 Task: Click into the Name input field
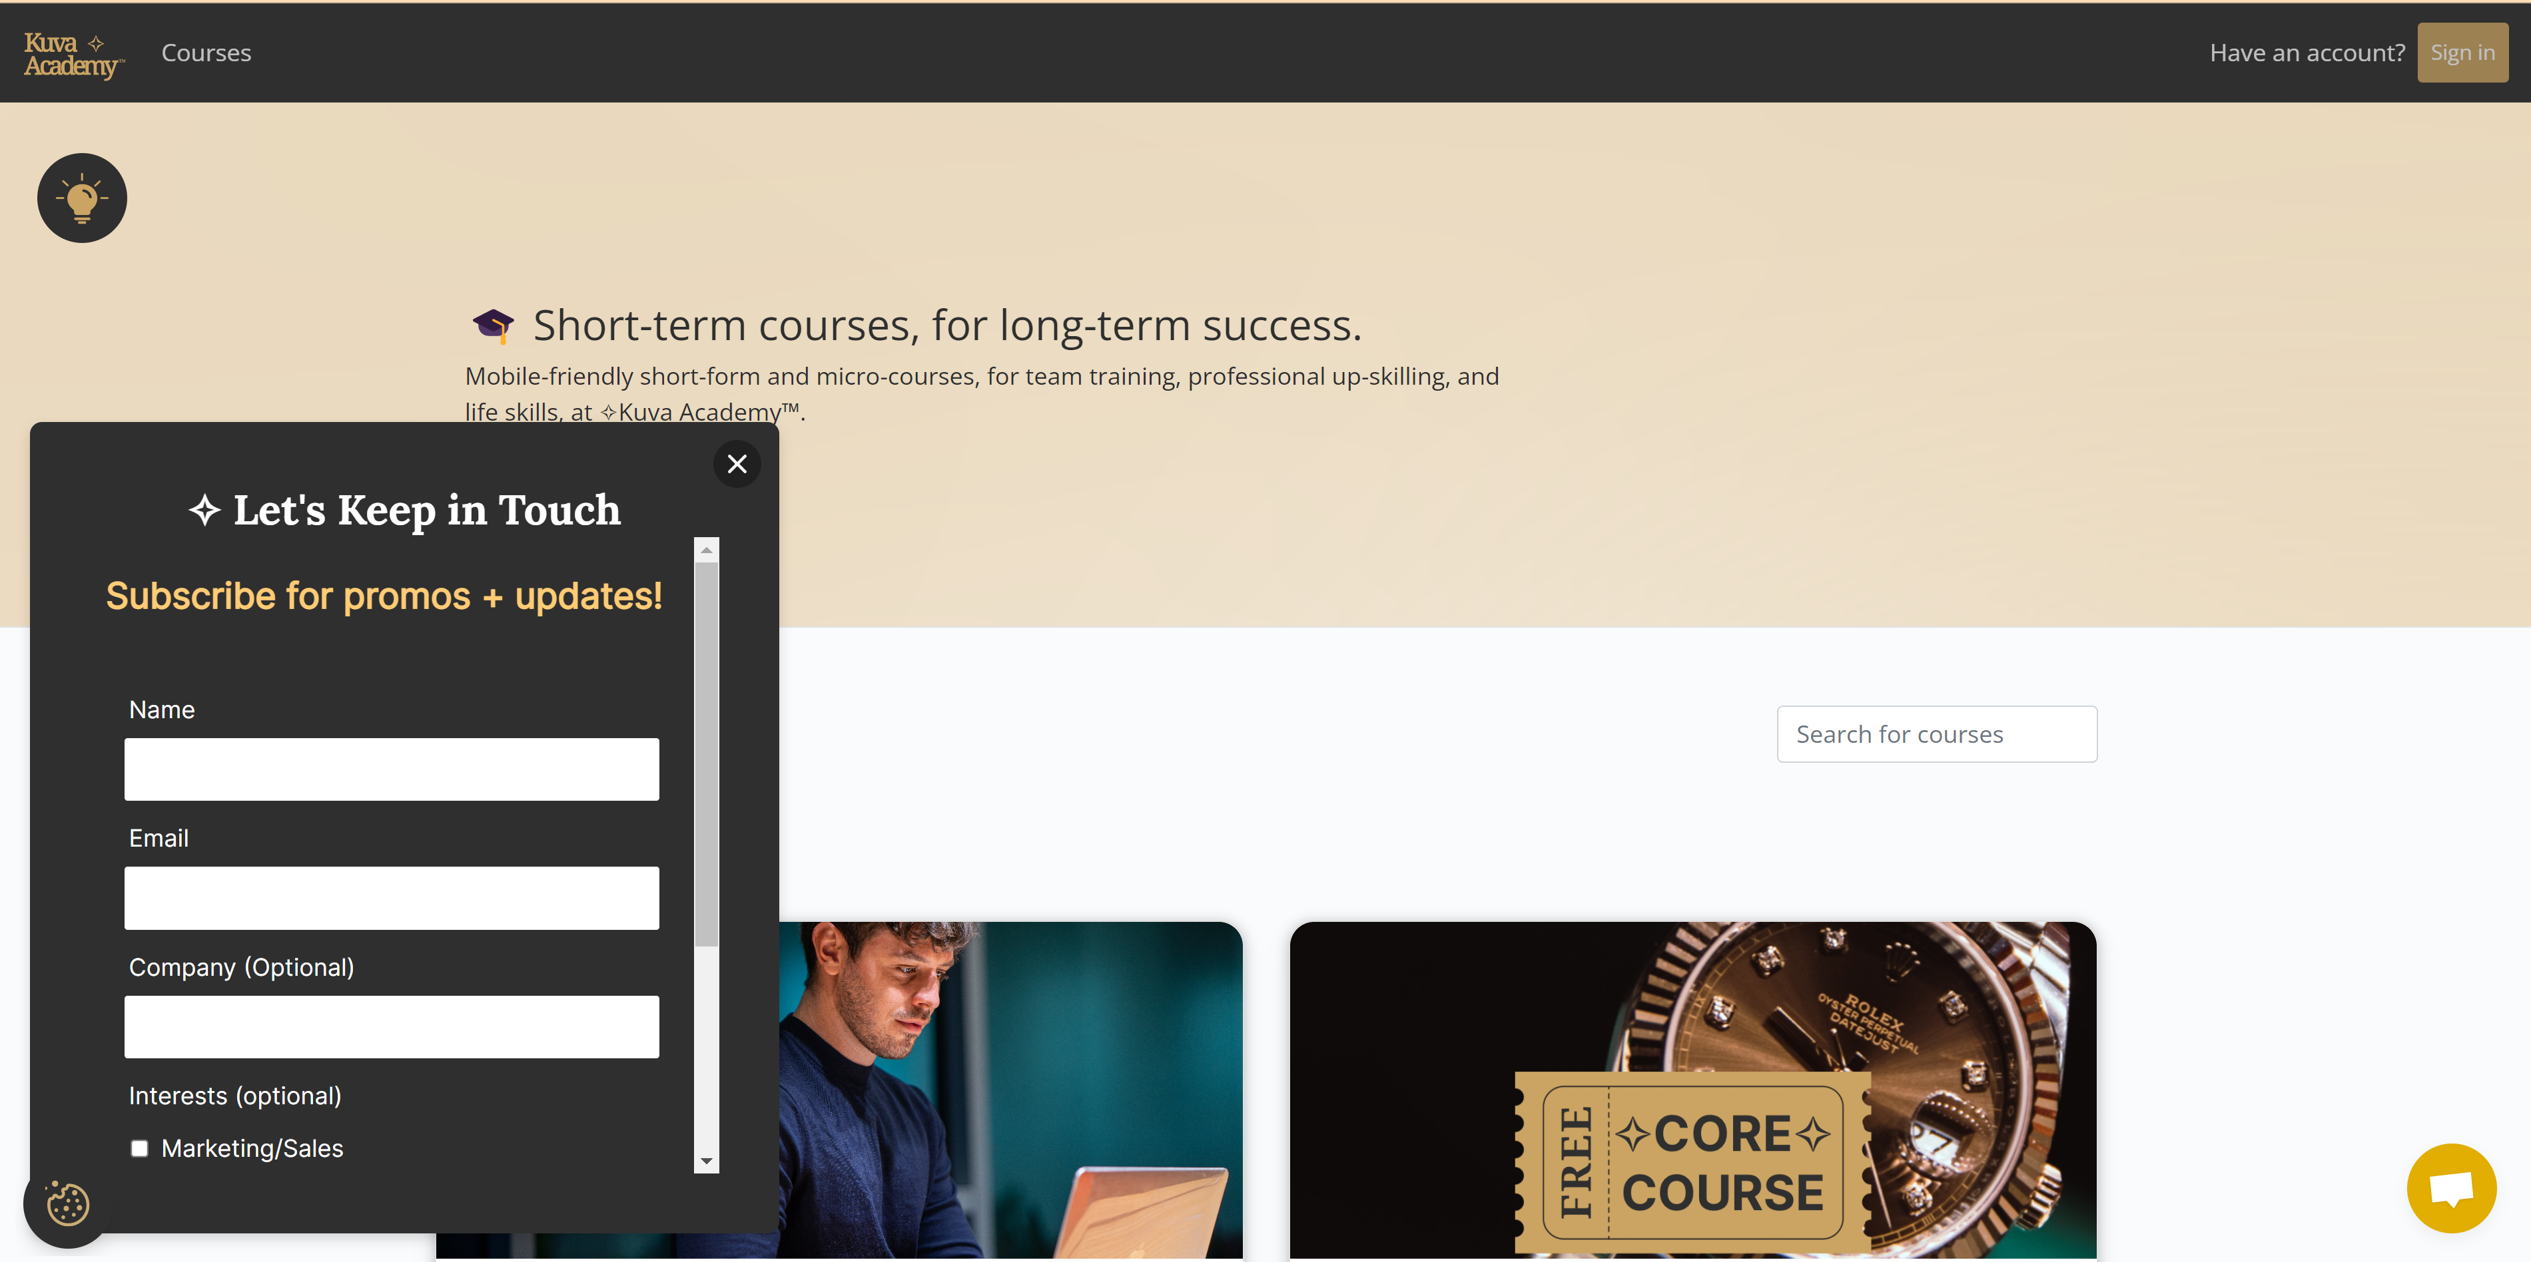tap(392, 768)
